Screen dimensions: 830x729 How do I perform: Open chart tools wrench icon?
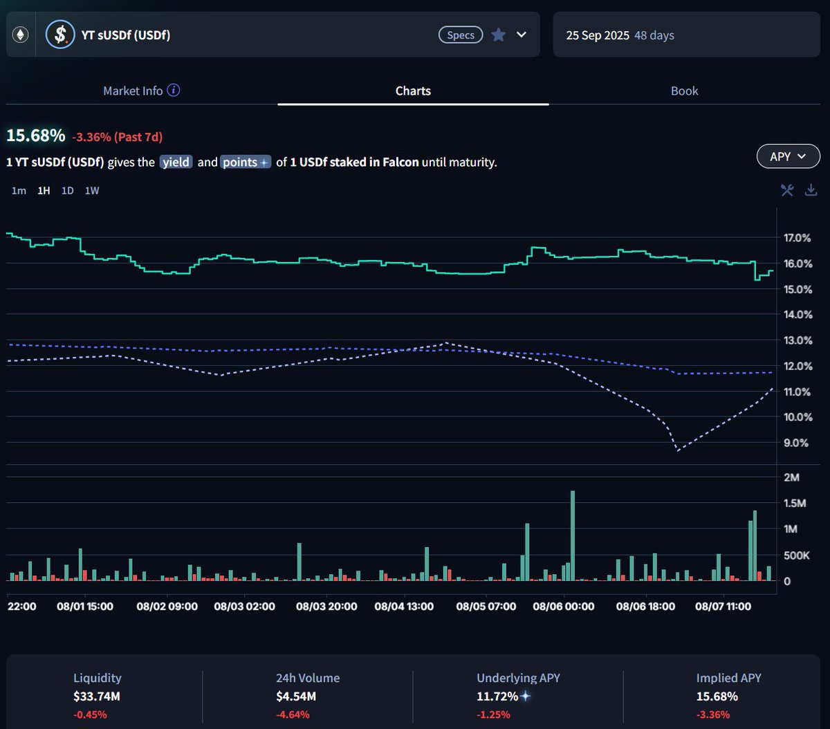coord(787,190)
